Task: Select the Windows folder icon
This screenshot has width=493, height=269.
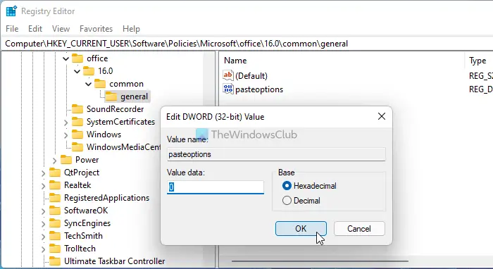Action: [x=77, y=134]
